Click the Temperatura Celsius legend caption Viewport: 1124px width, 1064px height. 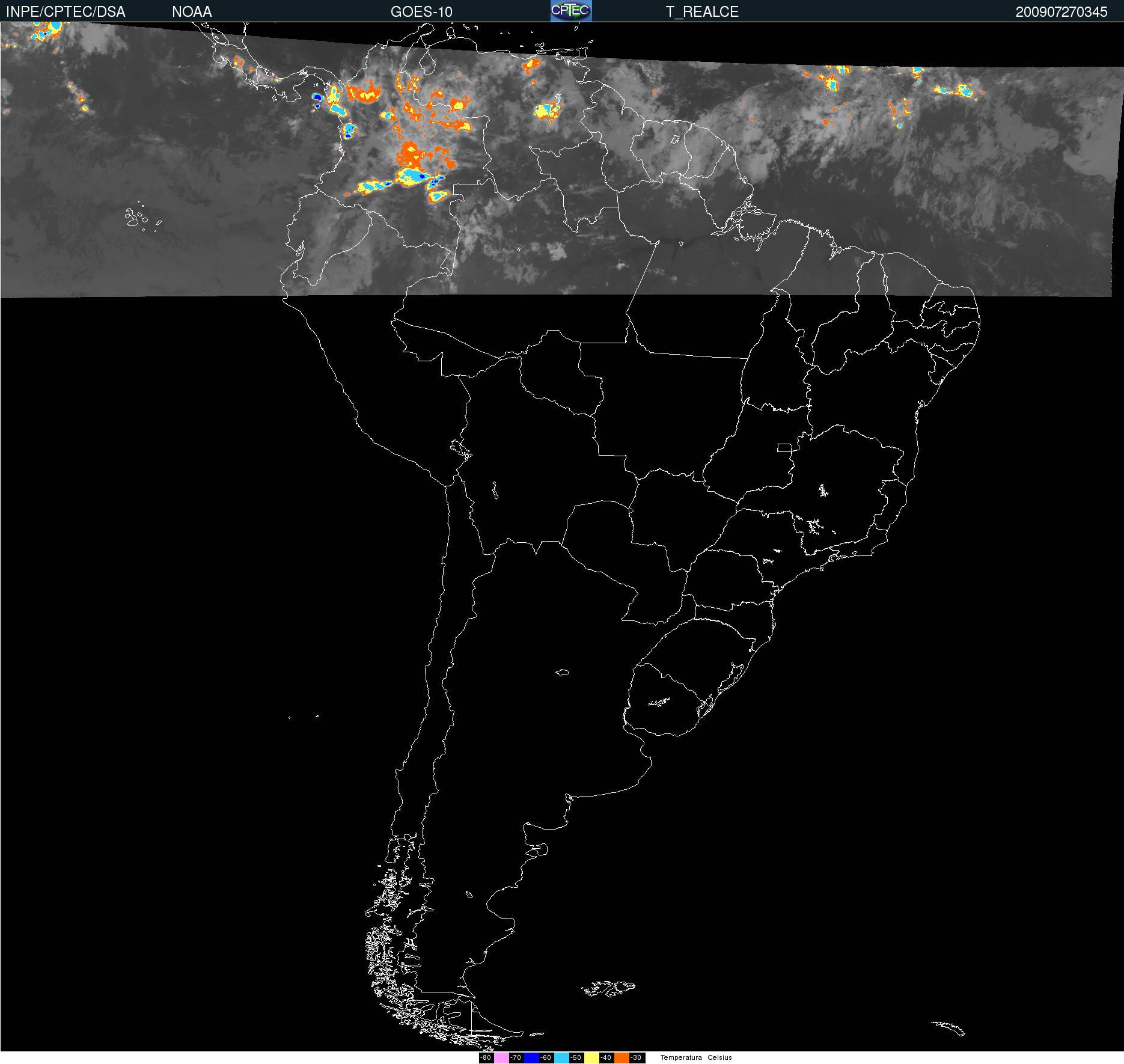pyautogui.click(x=696, y=1057)
